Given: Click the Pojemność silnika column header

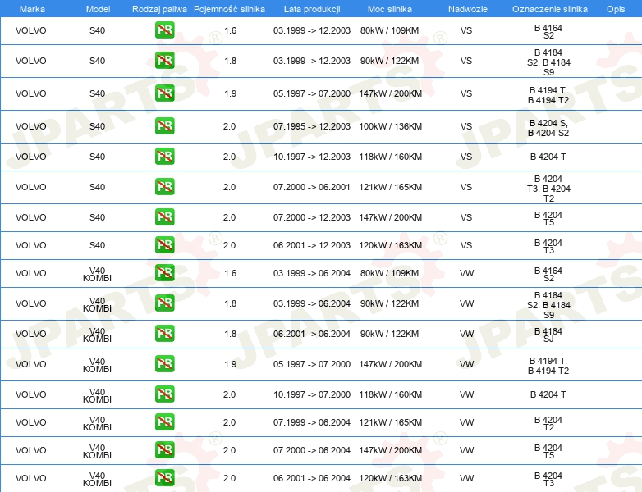Looking at the screenshot, I should click(229, 9).
